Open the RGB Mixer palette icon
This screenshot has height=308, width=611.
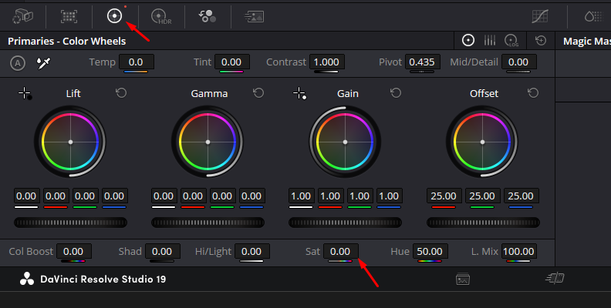point(208,16)
